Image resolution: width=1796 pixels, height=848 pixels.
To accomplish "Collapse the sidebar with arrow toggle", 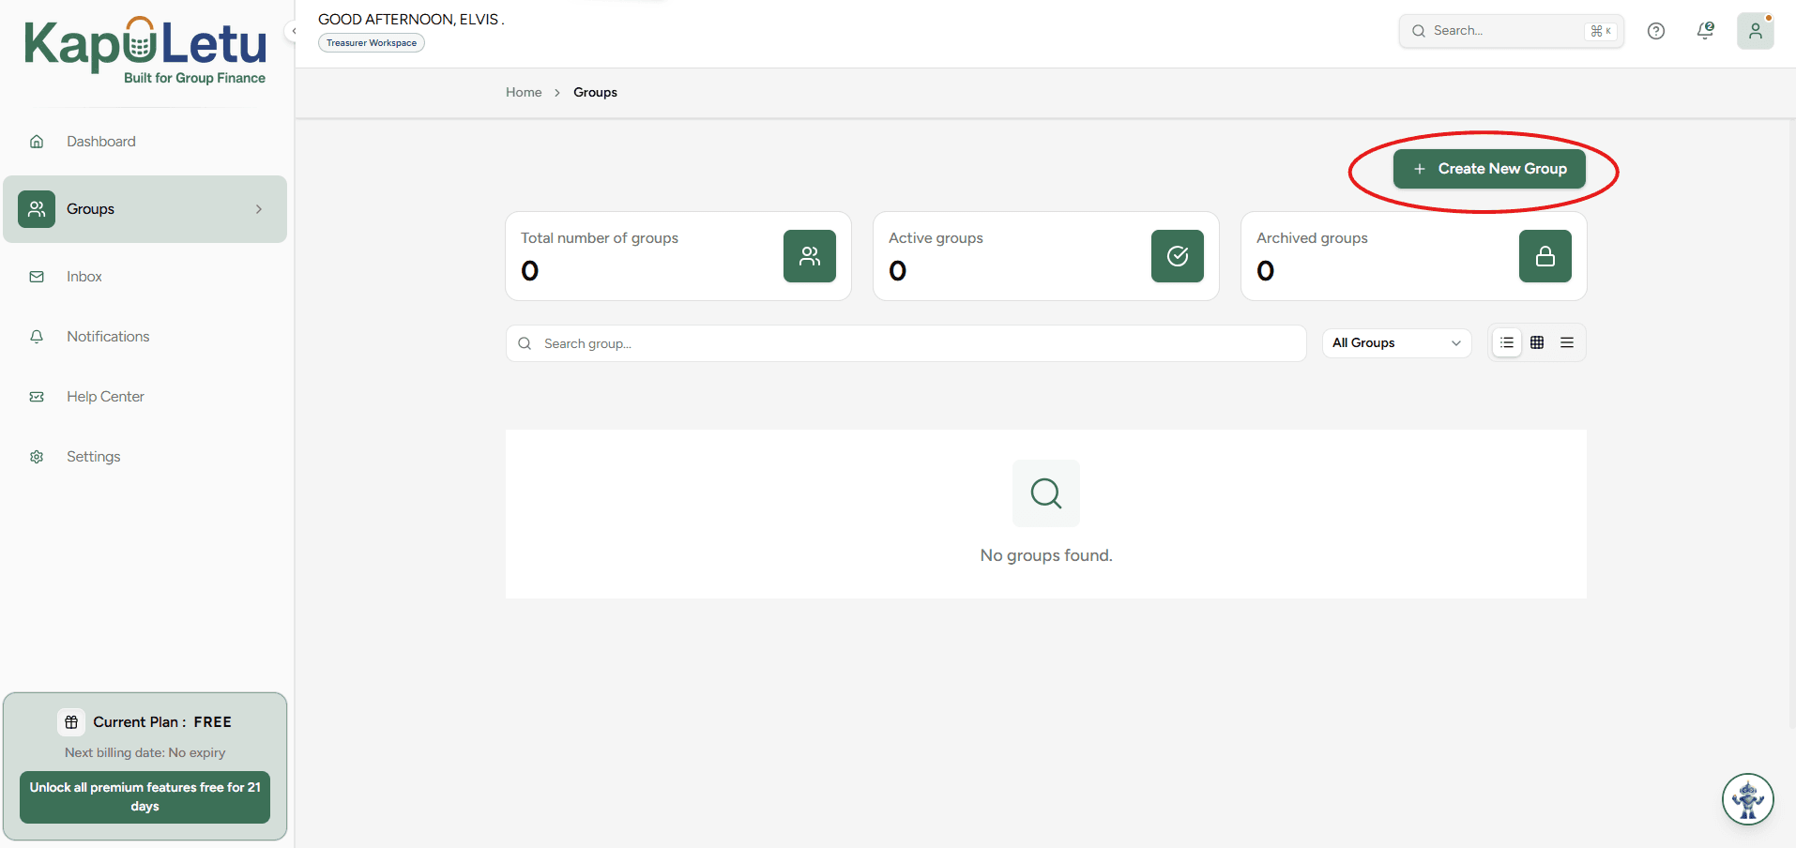I will coord(294,31).
